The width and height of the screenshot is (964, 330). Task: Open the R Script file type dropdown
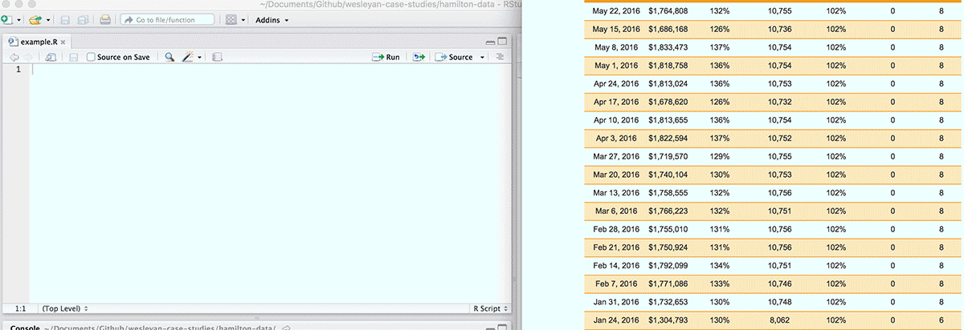pos(489,308)
